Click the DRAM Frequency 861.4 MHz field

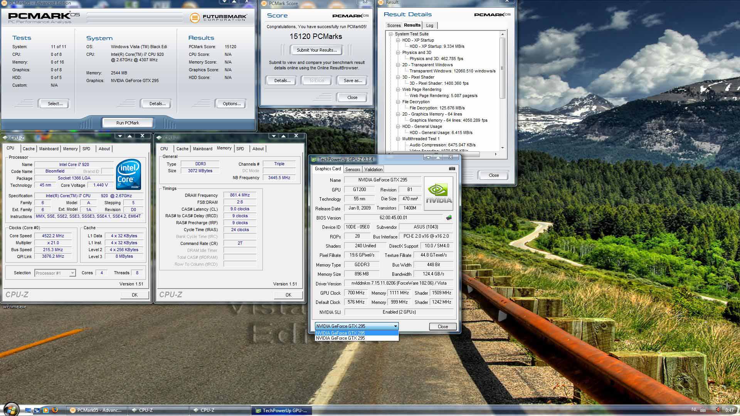[x=240, y=195]
